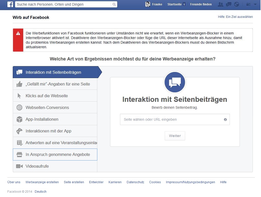Open Werbeanzeige erstellen footer link
Viewport: 261px width, 197px height.
point(42,182)
